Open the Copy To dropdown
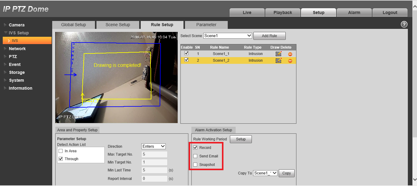Viewport: 417px width, 186px height. (265, 173)
